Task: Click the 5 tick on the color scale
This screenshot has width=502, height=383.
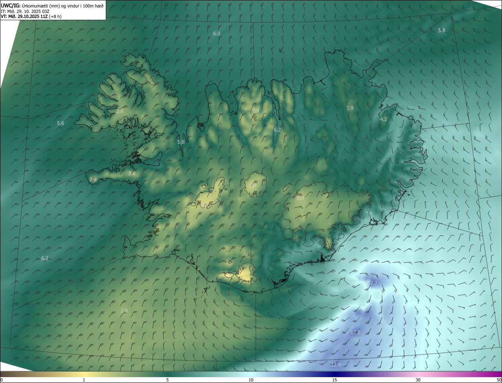Action: 167,380
